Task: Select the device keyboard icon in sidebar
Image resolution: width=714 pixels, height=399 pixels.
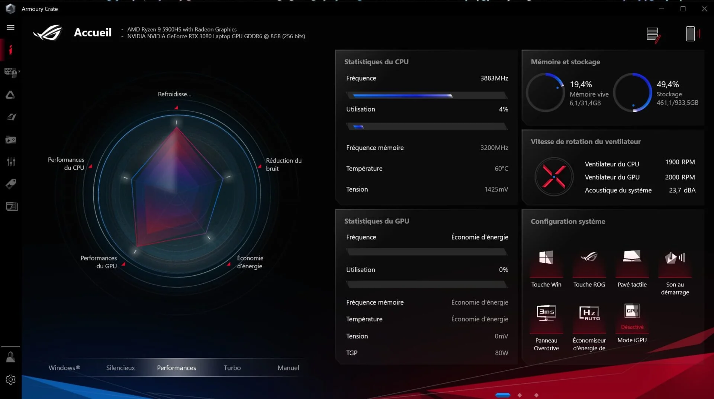Action: pyautogui.click(x=10, y=72)
